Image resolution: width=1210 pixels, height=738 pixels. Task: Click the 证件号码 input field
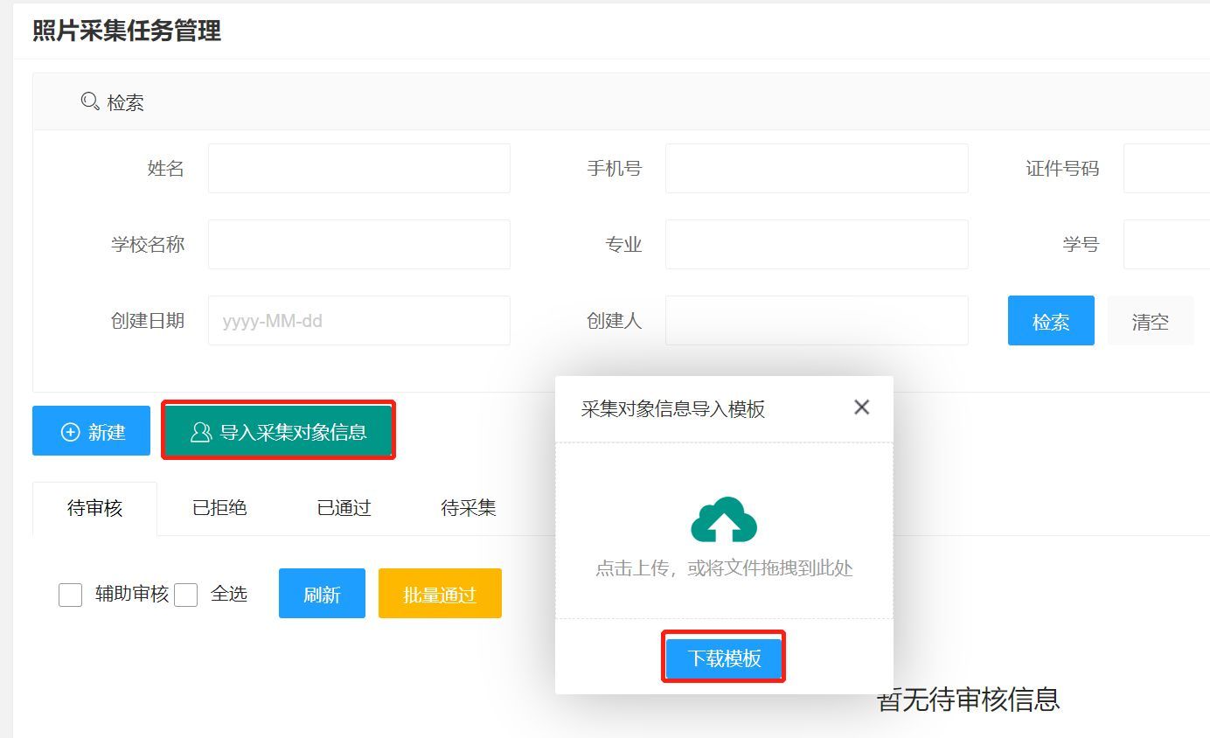coord(1166,168)
